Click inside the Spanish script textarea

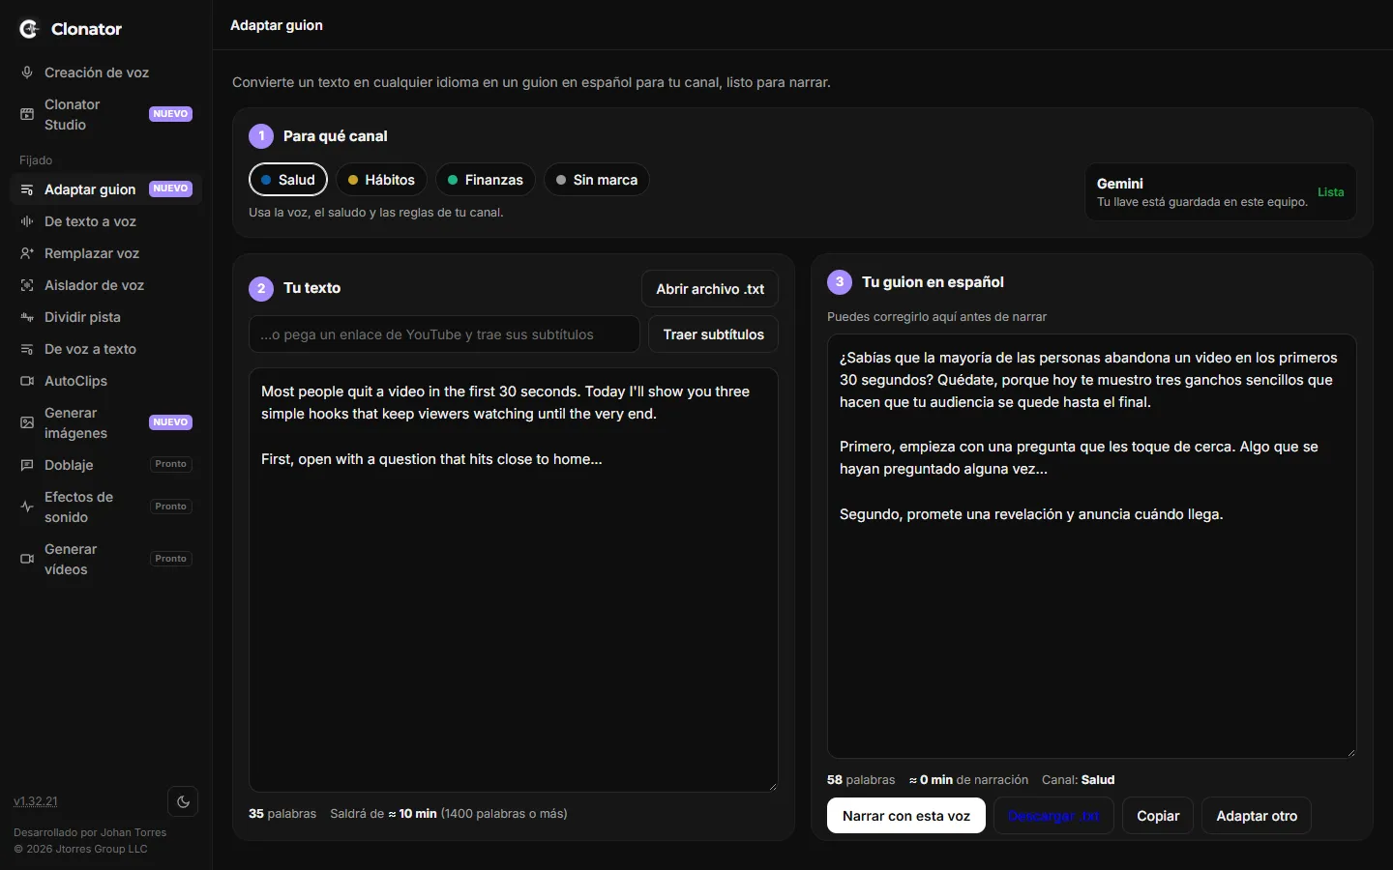pyautogui.click(x=1092, y=546)
